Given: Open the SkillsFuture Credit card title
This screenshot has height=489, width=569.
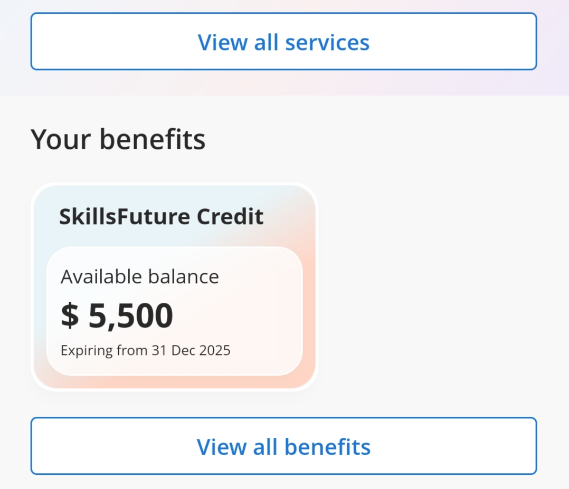Looking at the screenshot, I should [161, 216].
